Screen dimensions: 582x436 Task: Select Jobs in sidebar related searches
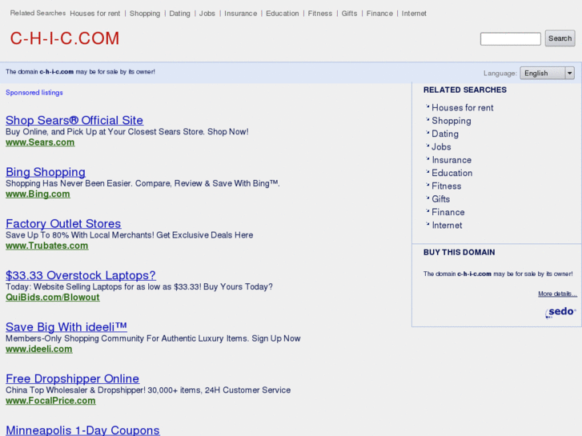[x=441, y=147]
